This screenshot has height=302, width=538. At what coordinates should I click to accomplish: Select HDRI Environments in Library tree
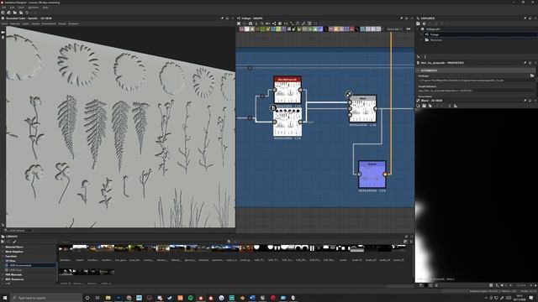point(20,265)
